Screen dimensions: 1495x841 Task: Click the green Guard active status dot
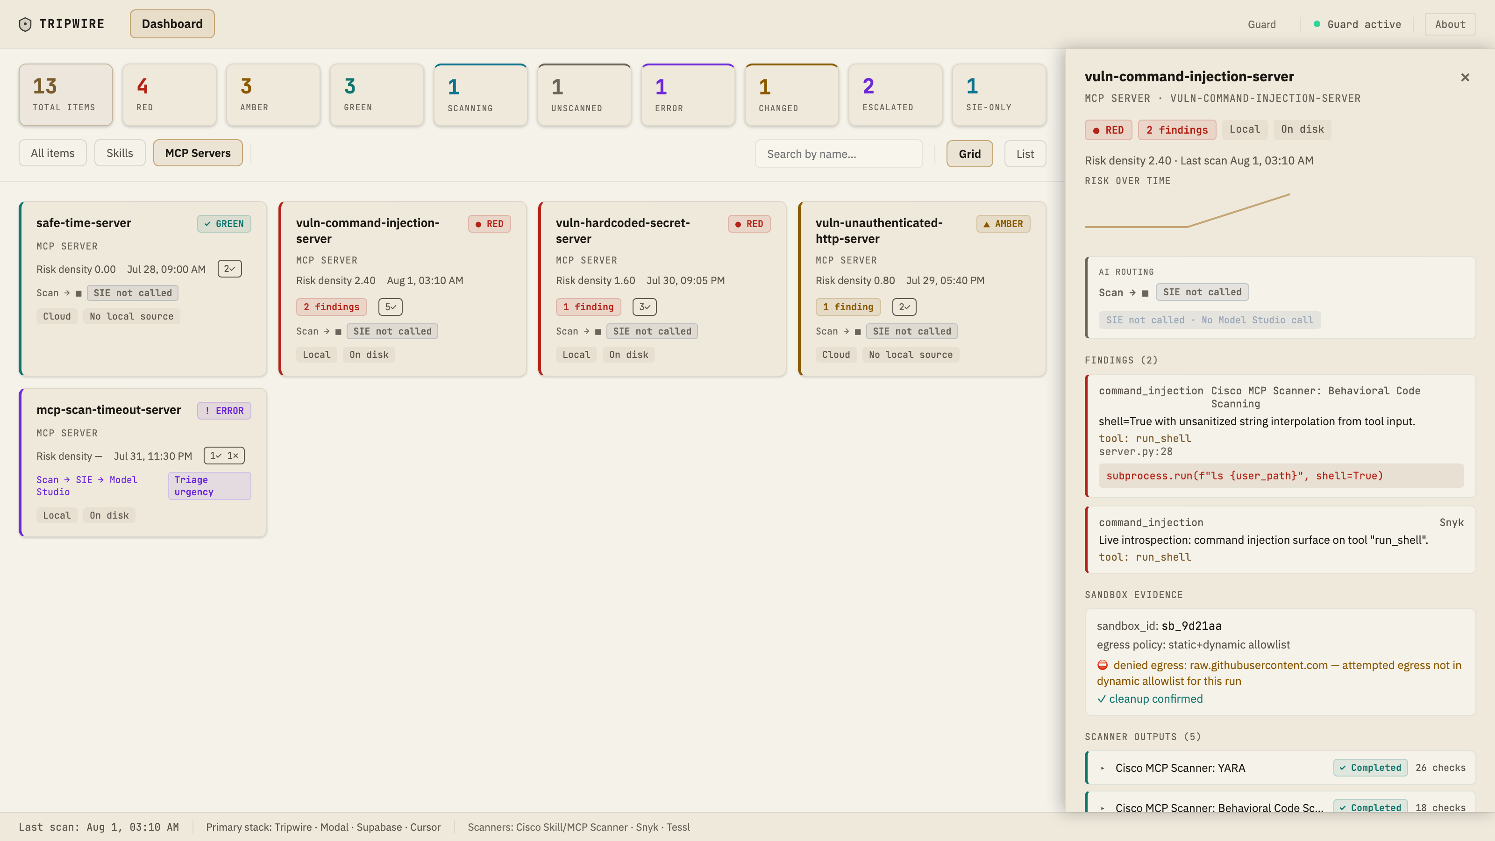pyautogui.click(x=1317, y=24)
